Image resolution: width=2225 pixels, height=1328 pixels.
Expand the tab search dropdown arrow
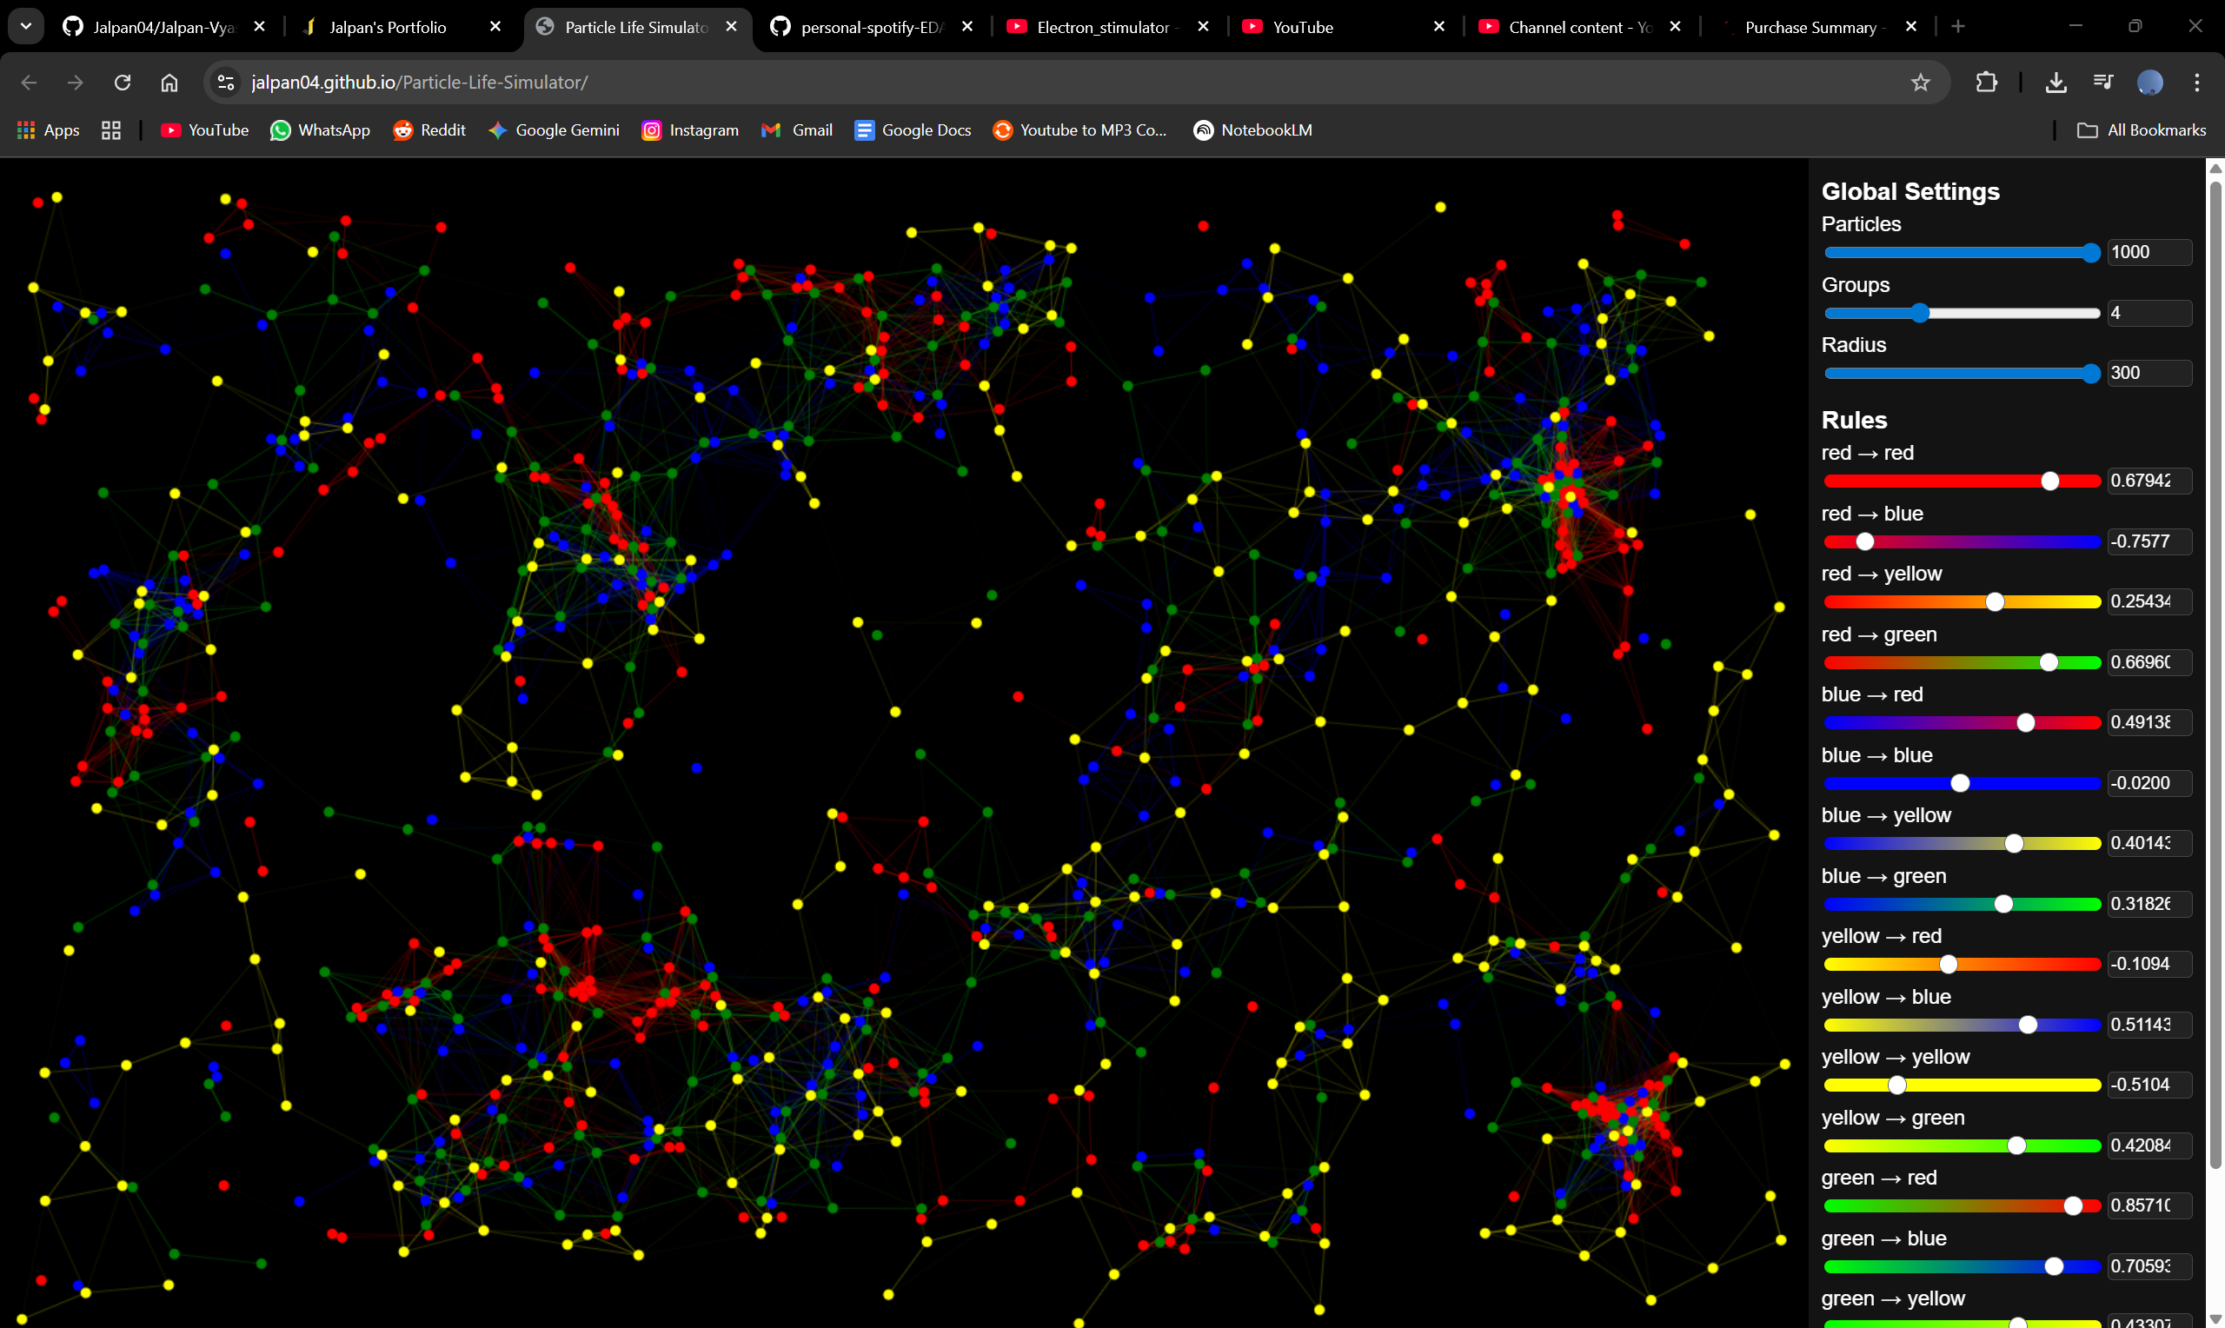coord(26,27)
